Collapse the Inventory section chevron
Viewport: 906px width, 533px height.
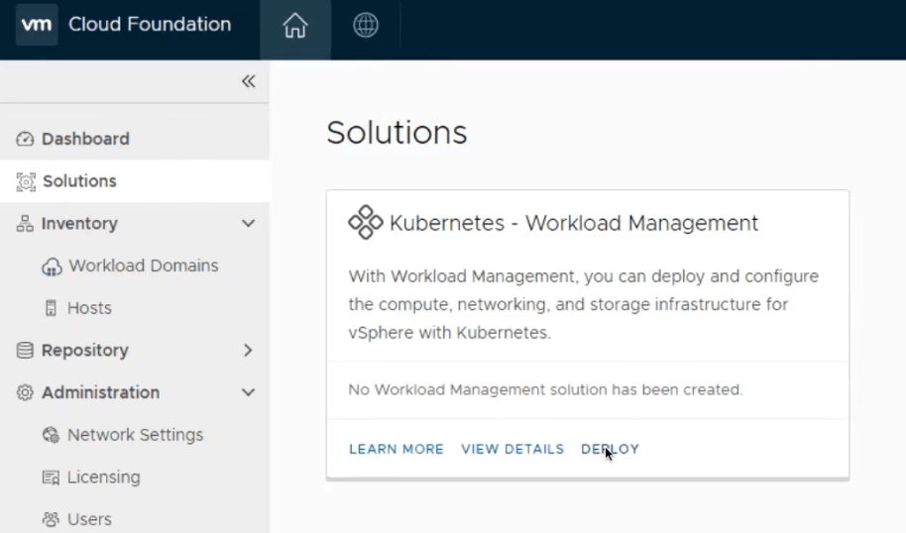click(x=248, y=224)
